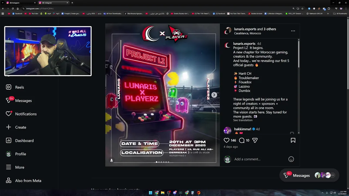Screen dimensions: 349x196
Task: Advance to the next carousel image
Action: (x=214, y=95)
